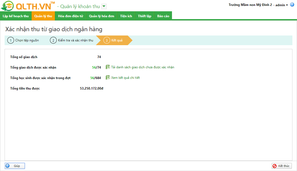Click the total amount 53.250.172,00đ
This screenshot has width=297, height=171.
pyautogui.click(x=92, y=88)
